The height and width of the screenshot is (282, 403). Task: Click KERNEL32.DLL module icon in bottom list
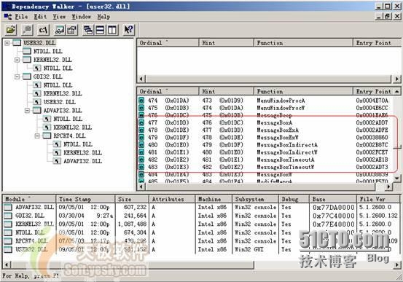[x=8, y=224]
